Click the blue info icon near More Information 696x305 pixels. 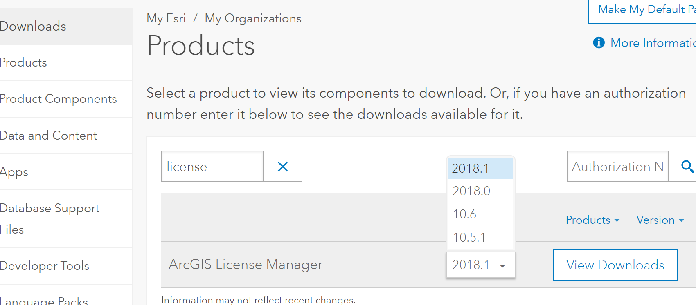[599, 42]
